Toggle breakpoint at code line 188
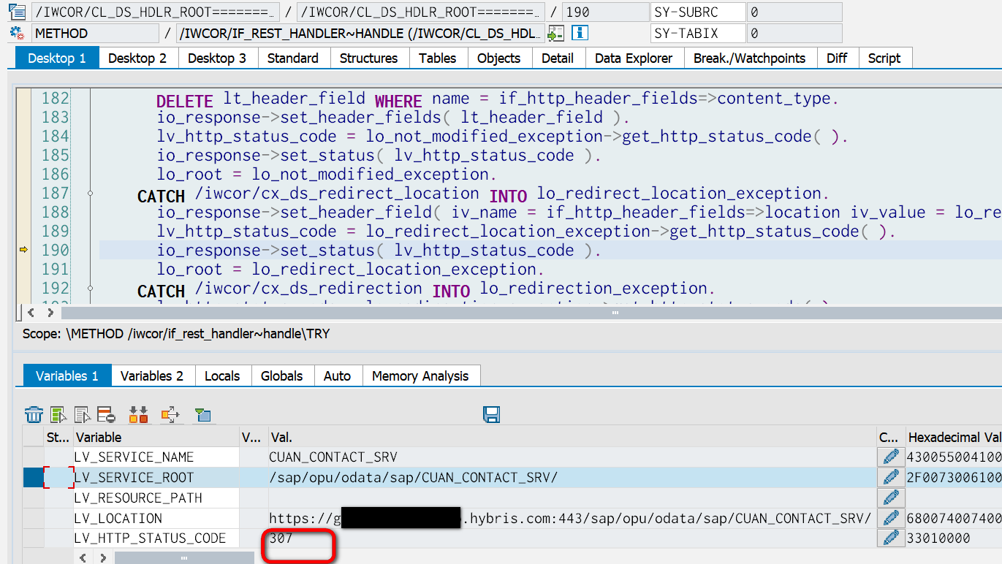The image size is (1002, 564). pyautogui.click(x=23, y=212)
